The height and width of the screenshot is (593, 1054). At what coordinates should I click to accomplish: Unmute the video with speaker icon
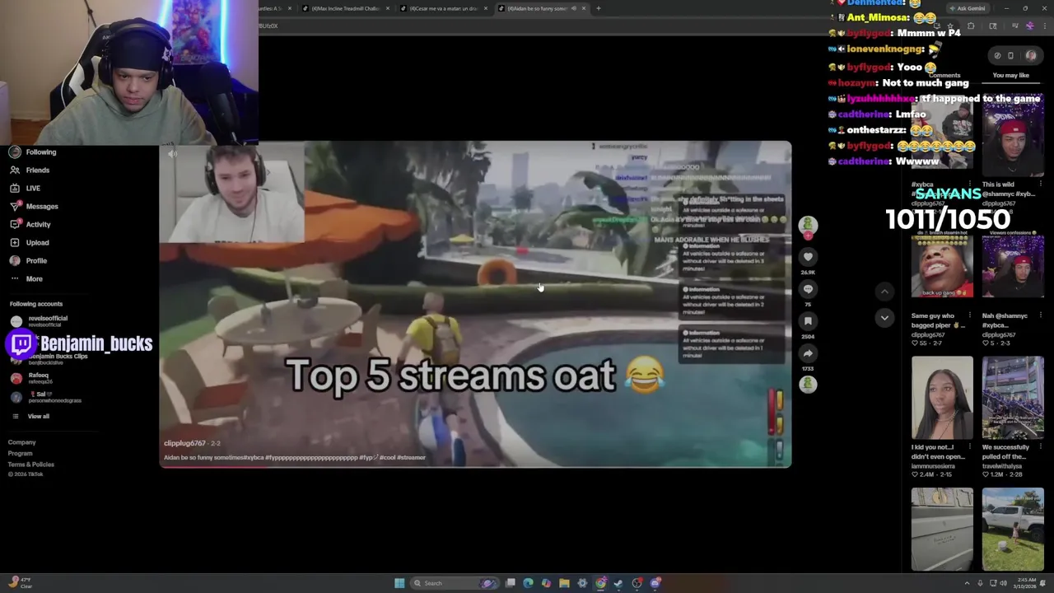pyautogui.click(x=172, y=154)
